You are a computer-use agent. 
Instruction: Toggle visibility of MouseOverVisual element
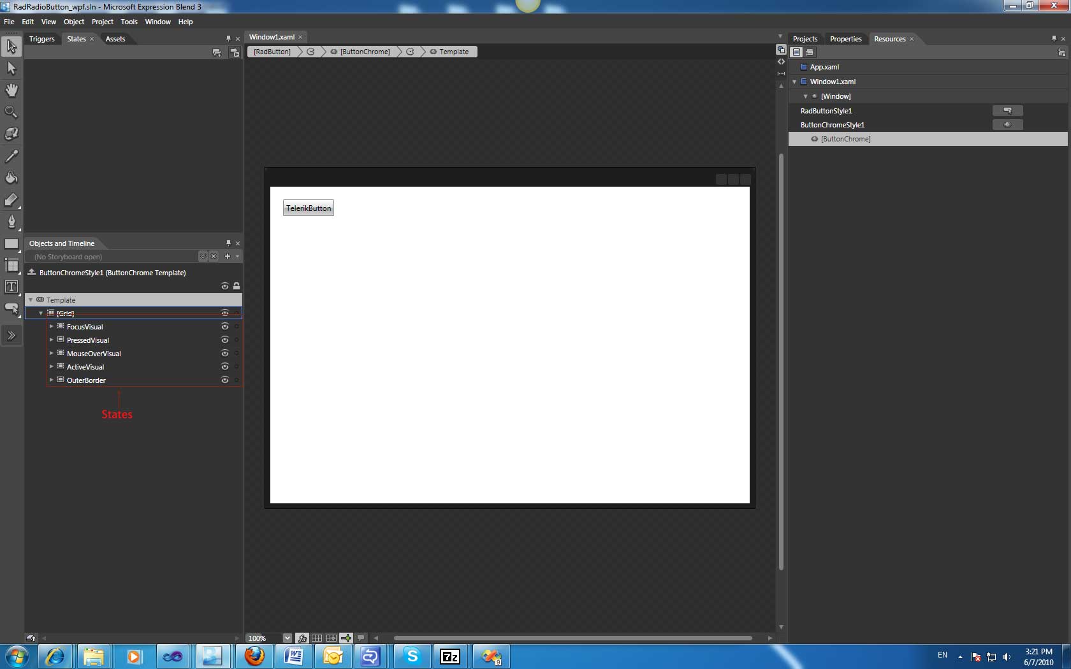click(224, 353)
